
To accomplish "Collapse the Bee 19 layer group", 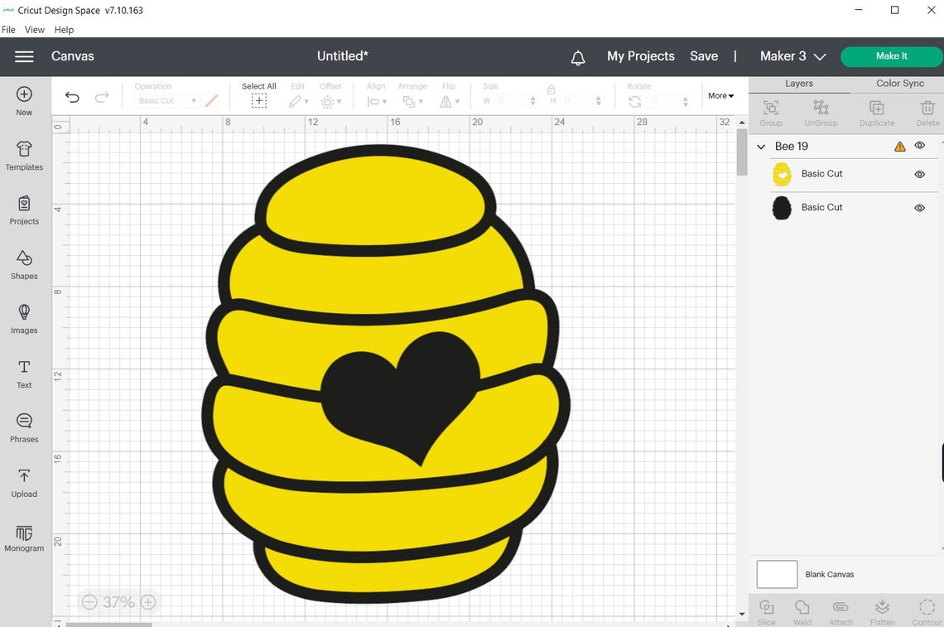I will pyautogui.click(x=760, y=146).
